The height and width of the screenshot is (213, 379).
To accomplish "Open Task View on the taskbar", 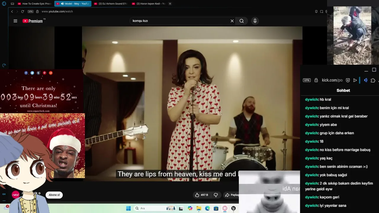I will [x=181, y=208].
